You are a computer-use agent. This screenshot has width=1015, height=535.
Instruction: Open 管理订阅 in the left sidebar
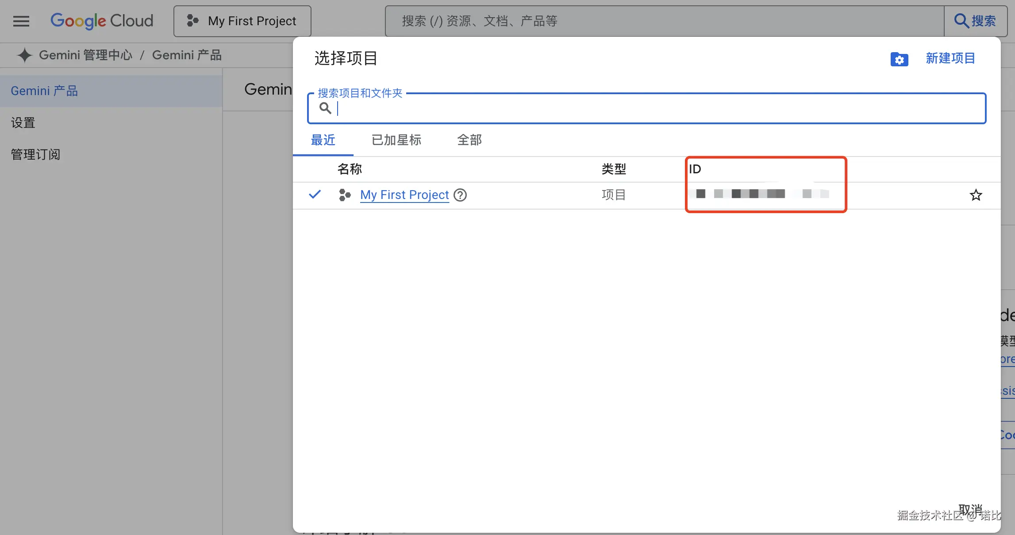pyautogui.click(x=35, y=154)
